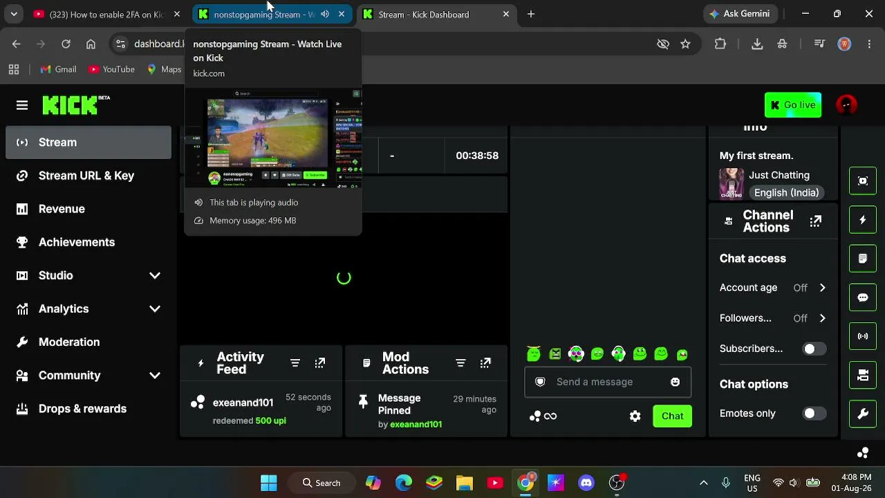Open the profile avatar menu

(x=846, y=105)
